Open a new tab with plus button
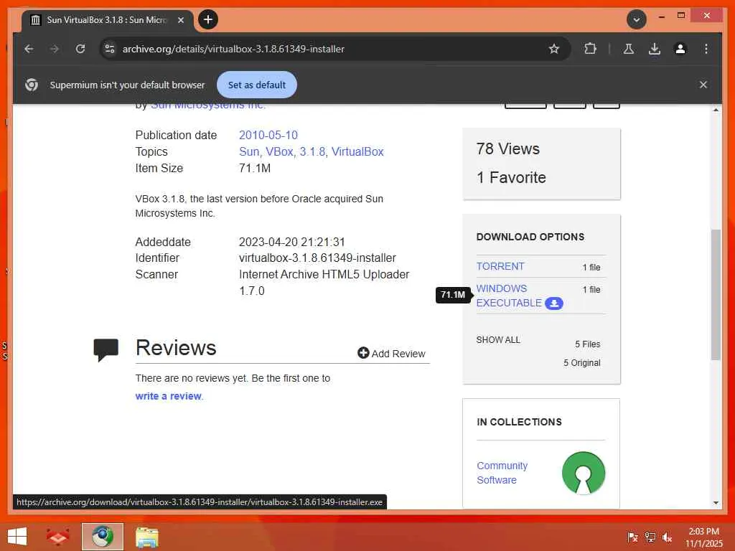The height and width of the screenshot is (551, 735). [208, 19]
